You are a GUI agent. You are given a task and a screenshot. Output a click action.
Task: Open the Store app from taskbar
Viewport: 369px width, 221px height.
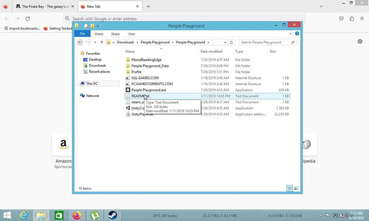pos(59,215)
